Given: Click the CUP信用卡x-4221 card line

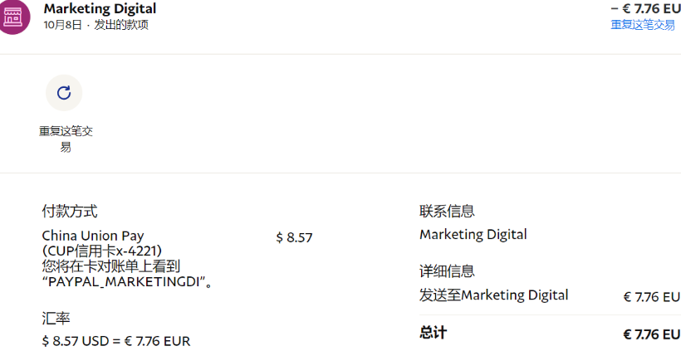Looking at the screenshot, I should tap(101, 251).
